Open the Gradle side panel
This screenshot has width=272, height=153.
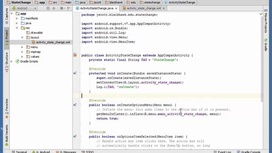pyautogui.click(x=266, y=45)
